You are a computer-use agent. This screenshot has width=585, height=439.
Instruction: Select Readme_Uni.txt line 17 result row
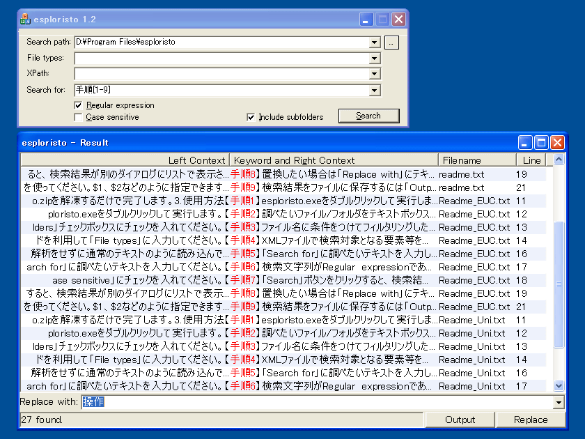coord(283,386)
